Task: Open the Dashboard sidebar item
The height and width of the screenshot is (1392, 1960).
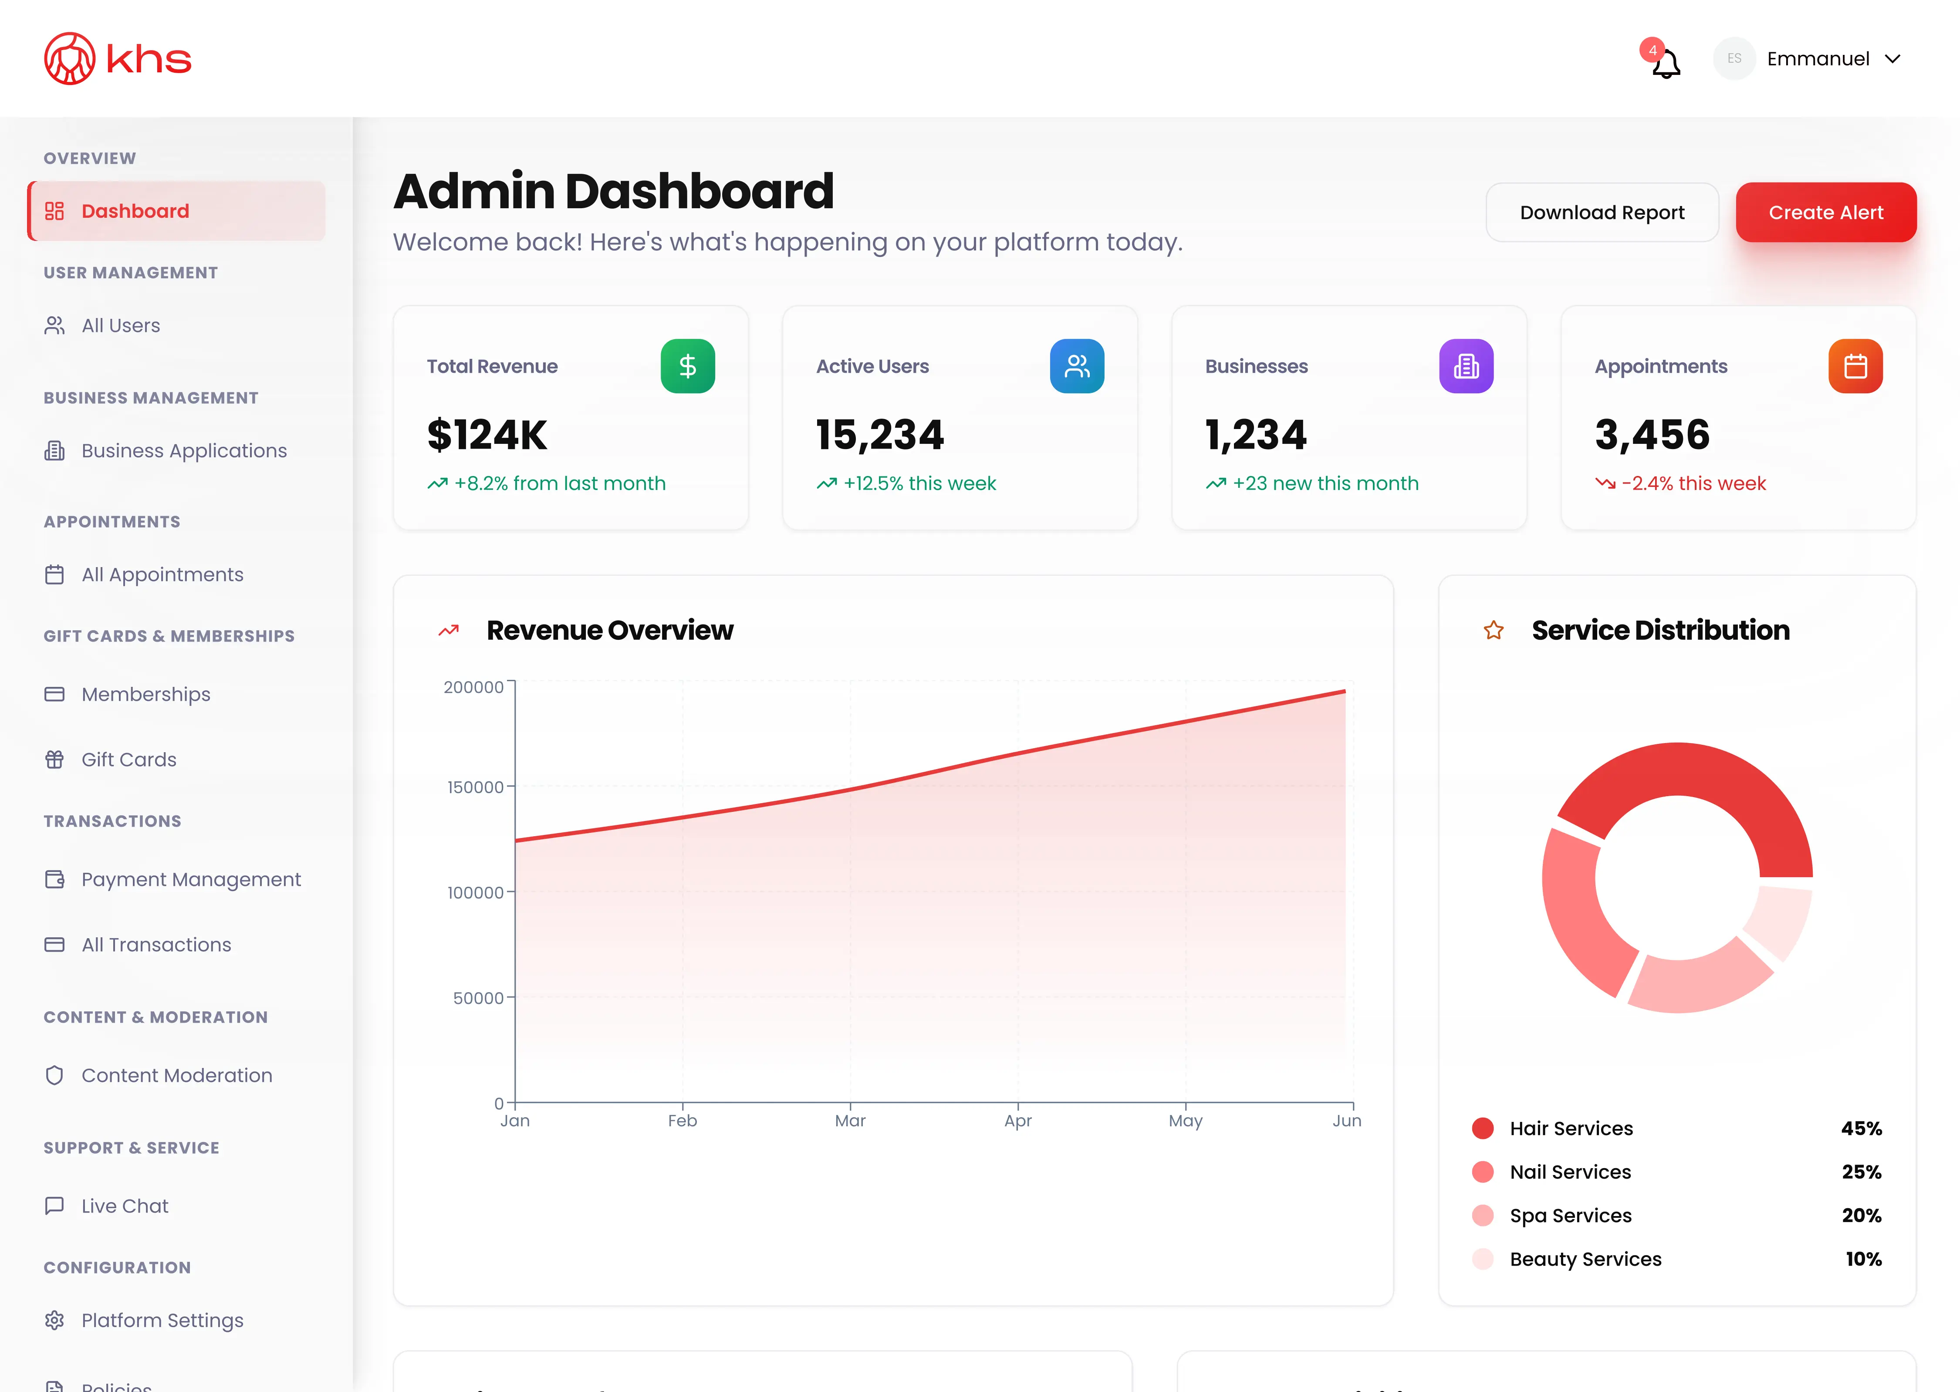Action: tap(176, 211)
